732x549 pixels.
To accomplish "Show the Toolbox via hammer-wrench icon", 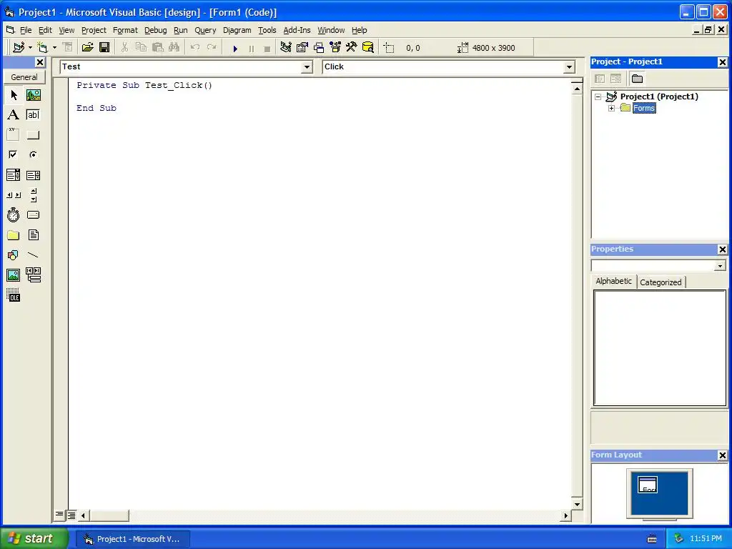I will 352,48.
